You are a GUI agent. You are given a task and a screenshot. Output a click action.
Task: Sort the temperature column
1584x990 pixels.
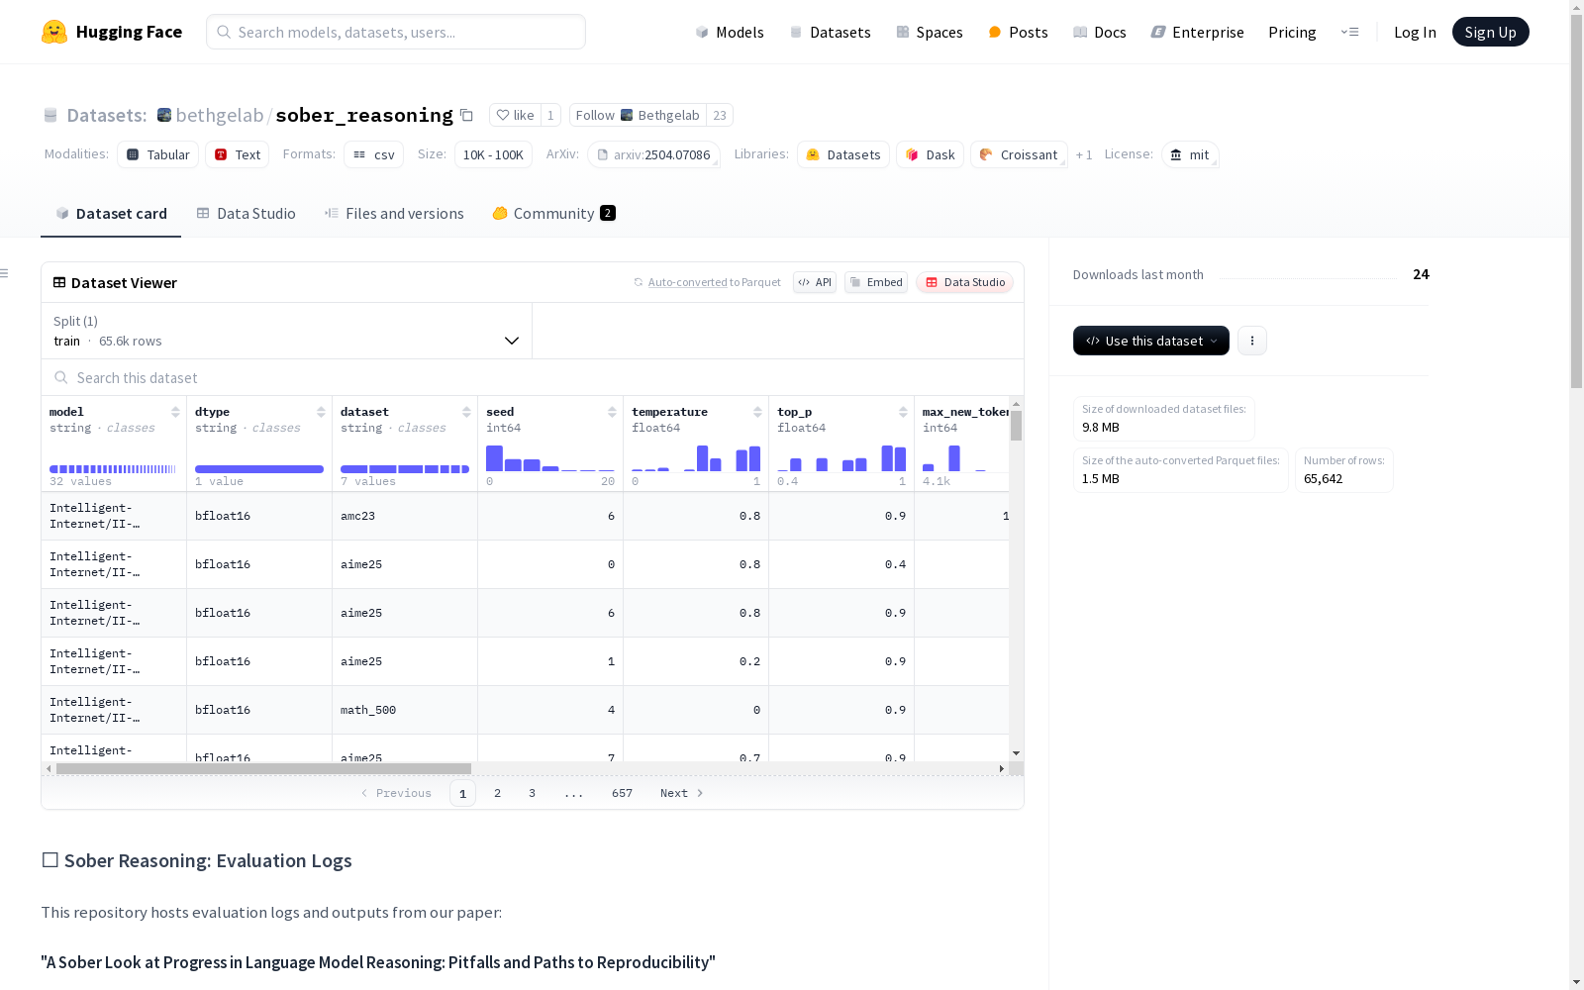click(757, 412)
